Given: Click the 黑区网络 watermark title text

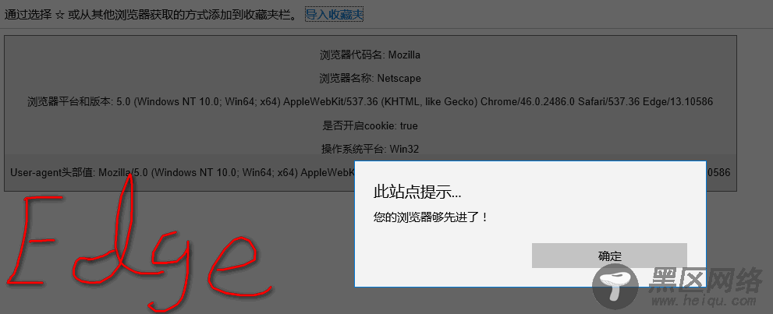Looking at the screenshot, I should pyautogui.click(x=706, y=280).
